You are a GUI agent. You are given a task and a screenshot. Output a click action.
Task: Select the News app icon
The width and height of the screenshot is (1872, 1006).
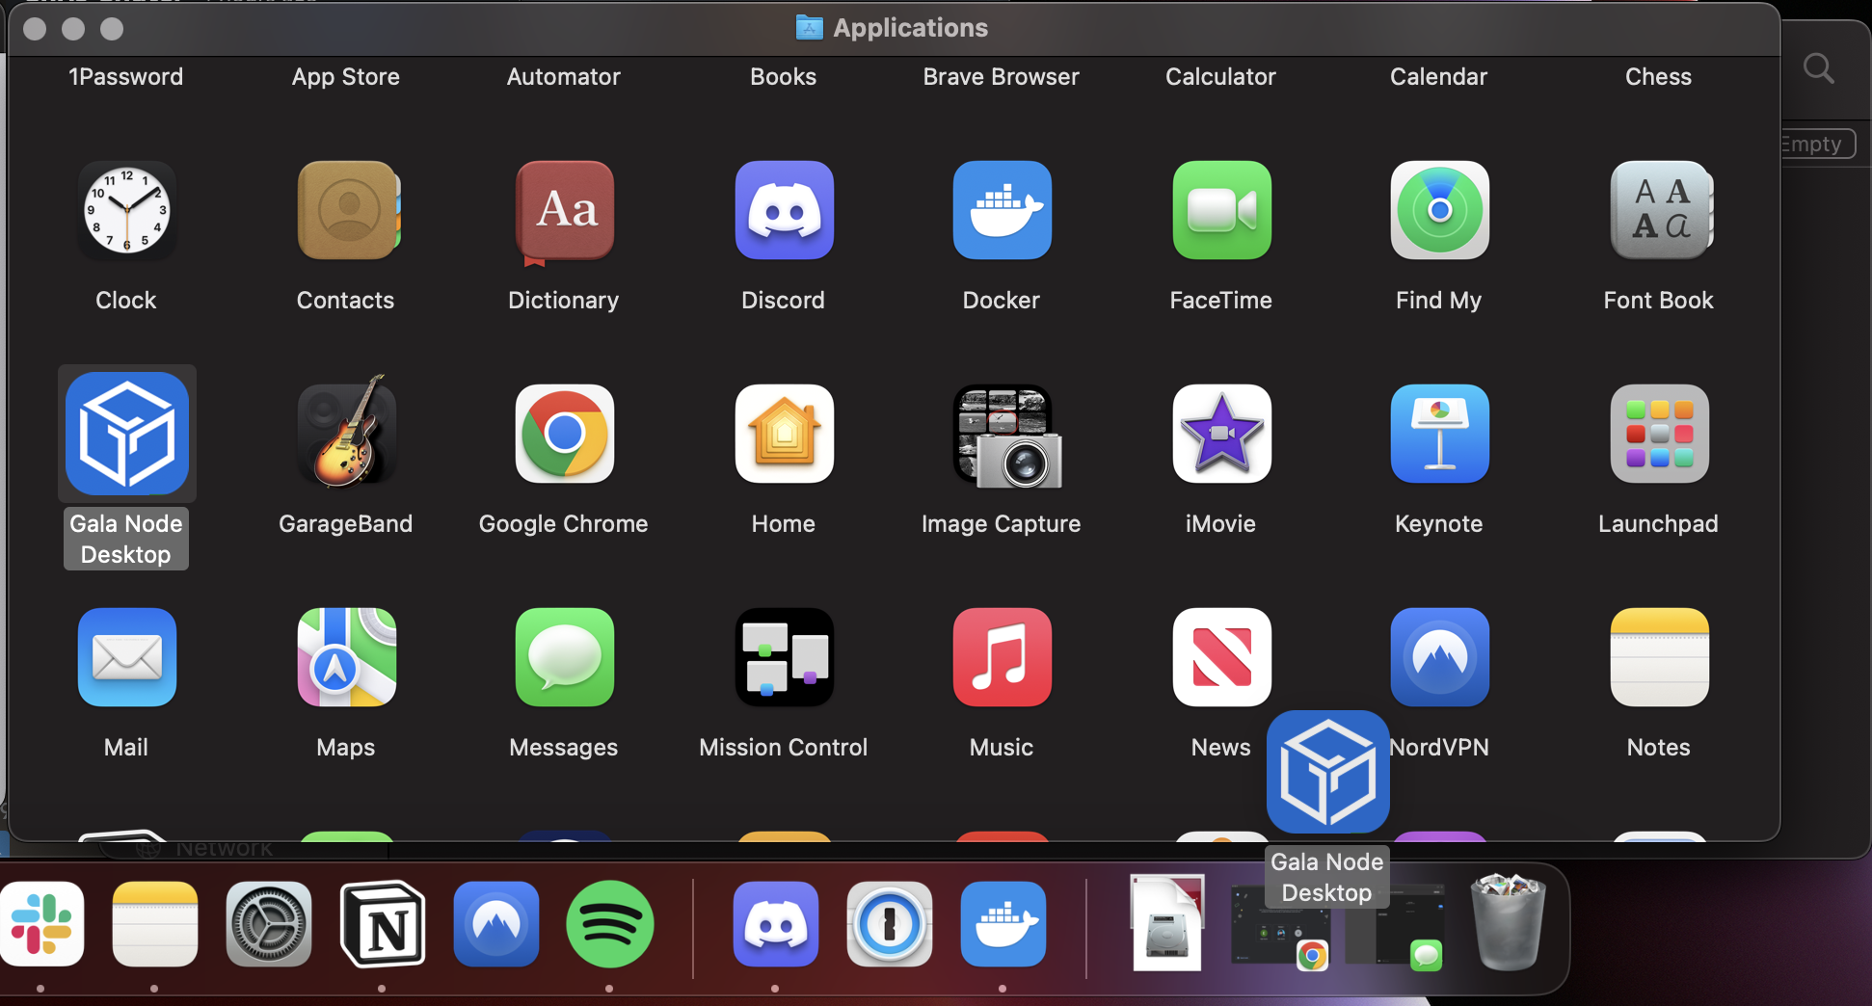click(x=1221, y=657)
